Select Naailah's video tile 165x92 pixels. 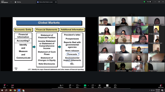pos(107,30)
